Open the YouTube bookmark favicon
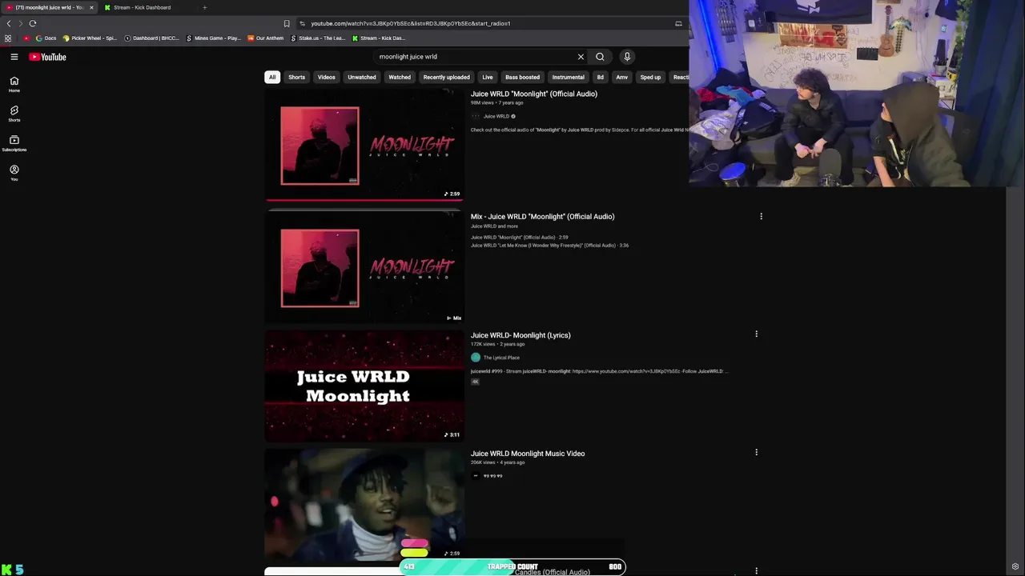The height and width of the screenshot is (576, 1025). coord(27,38)
